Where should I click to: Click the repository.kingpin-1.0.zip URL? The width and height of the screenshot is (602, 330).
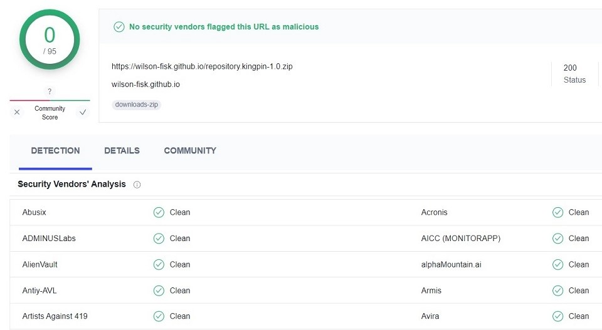pos(202,66)
